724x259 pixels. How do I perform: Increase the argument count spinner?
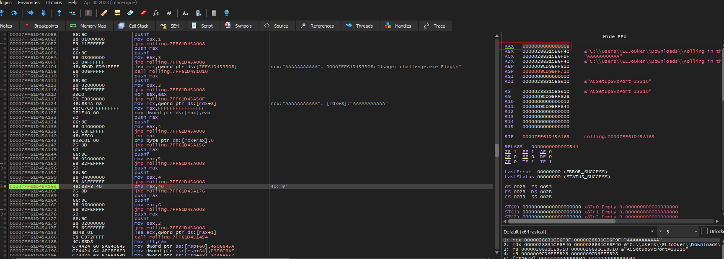(x=696, y=231)
